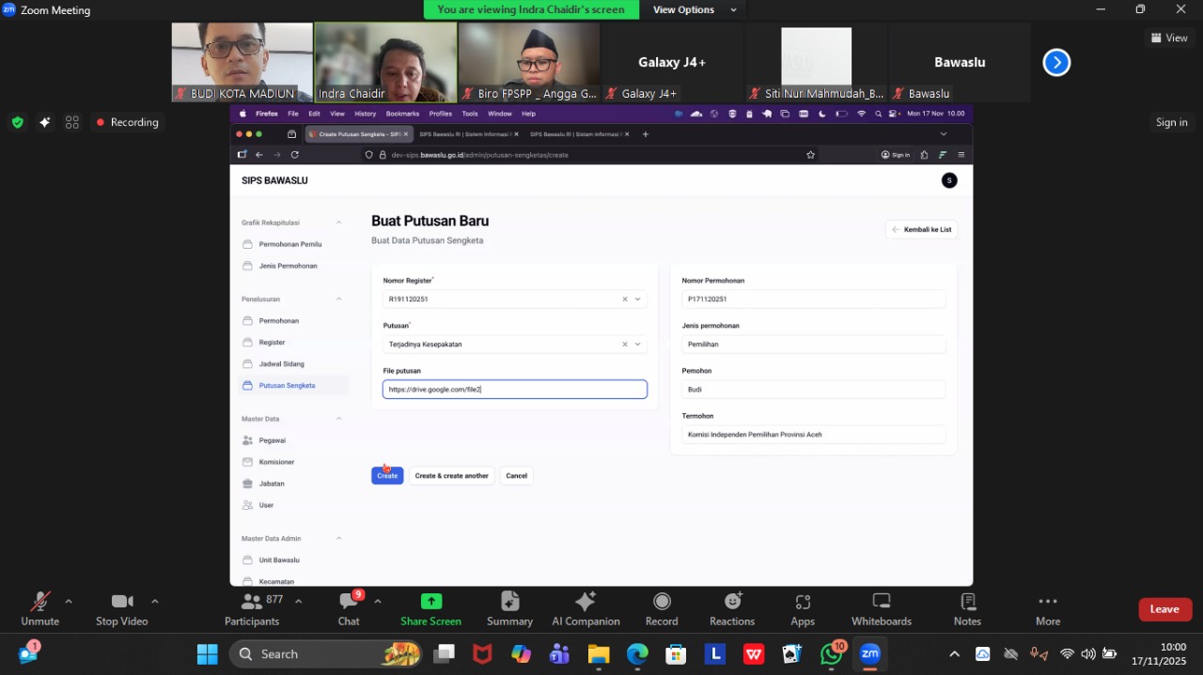The height and width of the screenshot is (675, 1203).
Task: Open Whiteboards in the Zoom toolbar
Action: [881, 602]
